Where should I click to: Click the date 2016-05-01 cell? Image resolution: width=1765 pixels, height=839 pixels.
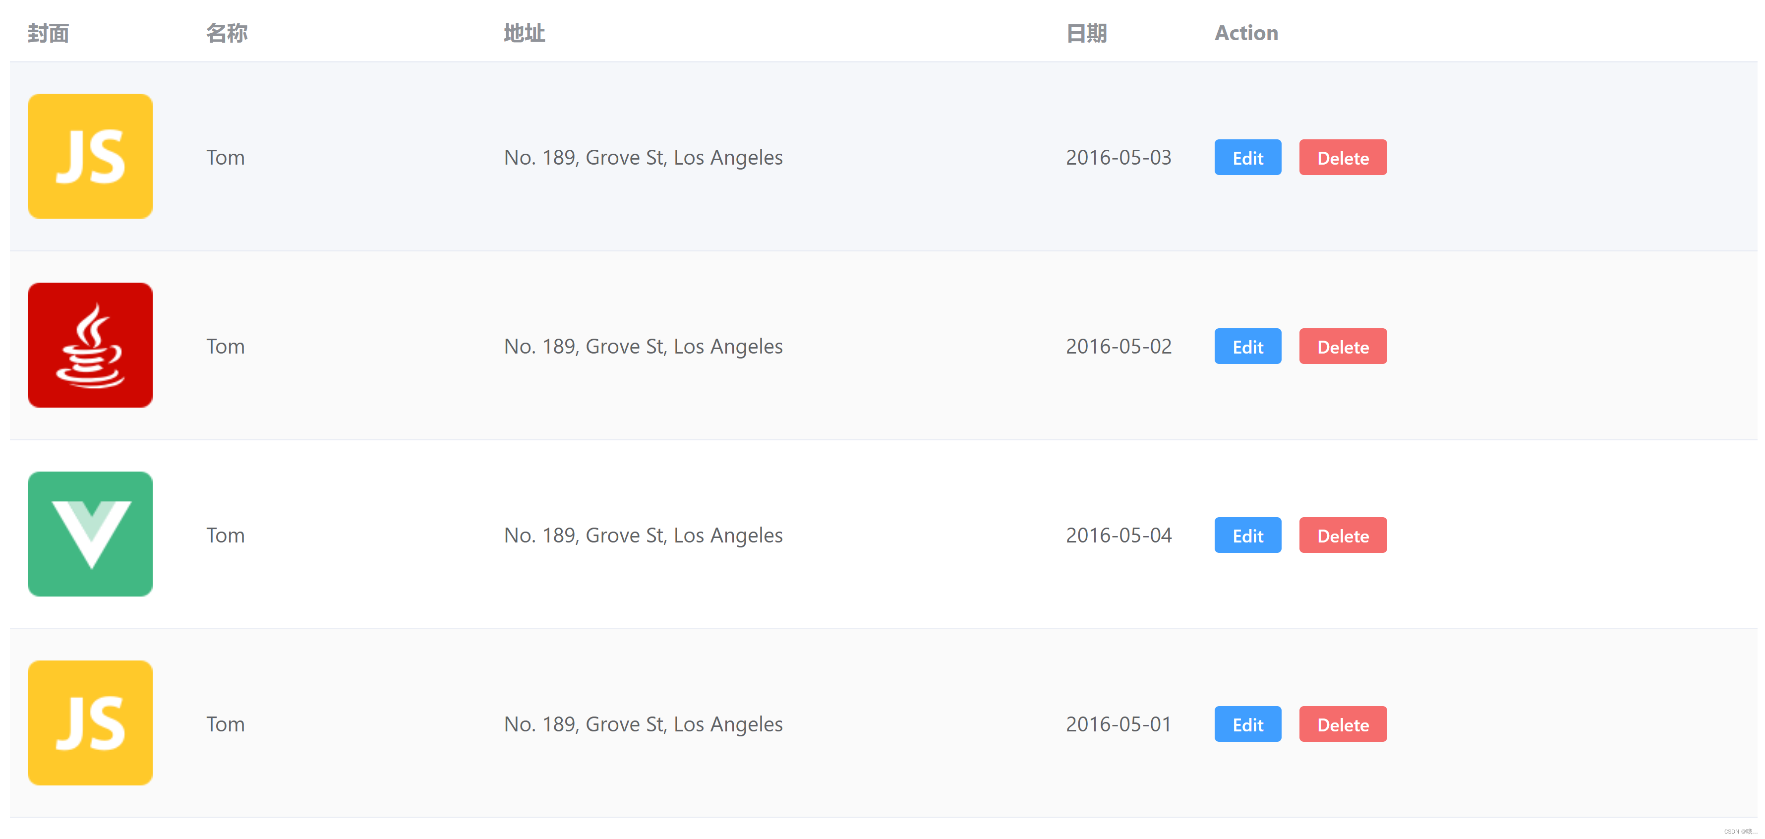pos(1118,724)
